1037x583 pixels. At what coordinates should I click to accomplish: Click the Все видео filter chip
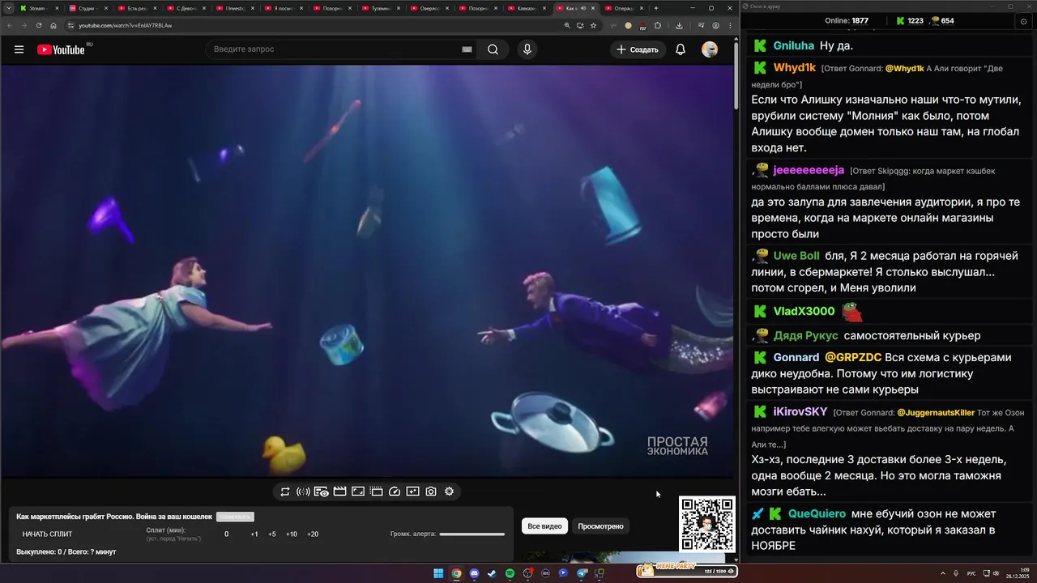(x=544, y=526)
